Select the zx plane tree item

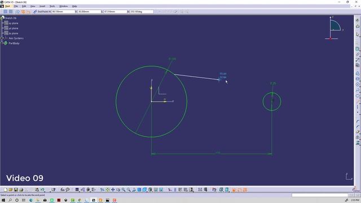coord(14,33)
